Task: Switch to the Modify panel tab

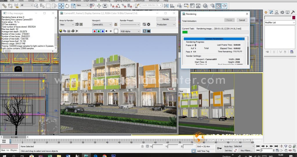Action: (271, 12)
